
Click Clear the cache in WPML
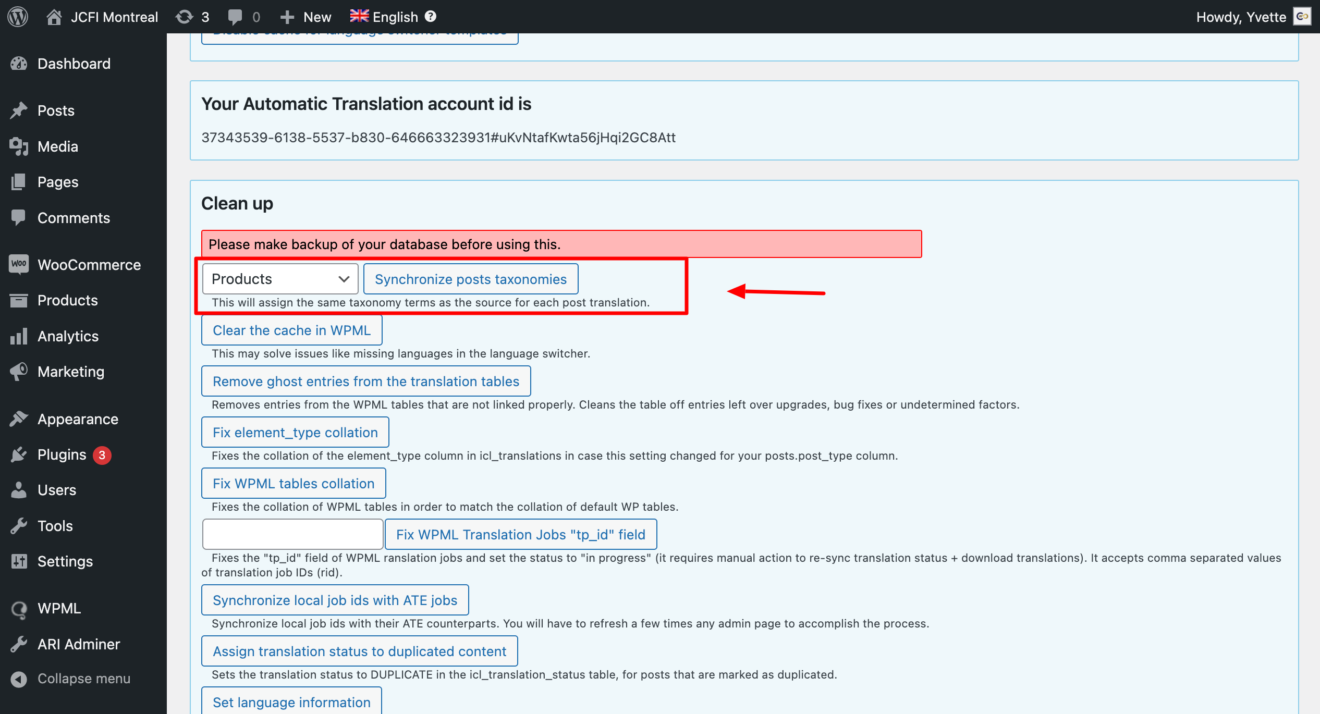click(292, 330)
